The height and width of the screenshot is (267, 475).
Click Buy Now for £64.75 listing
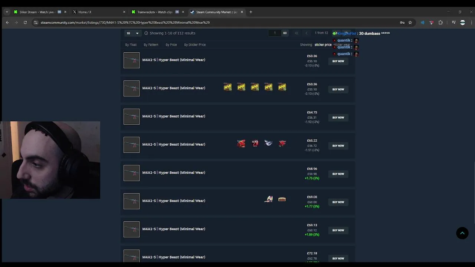click(x=338, y=118)
